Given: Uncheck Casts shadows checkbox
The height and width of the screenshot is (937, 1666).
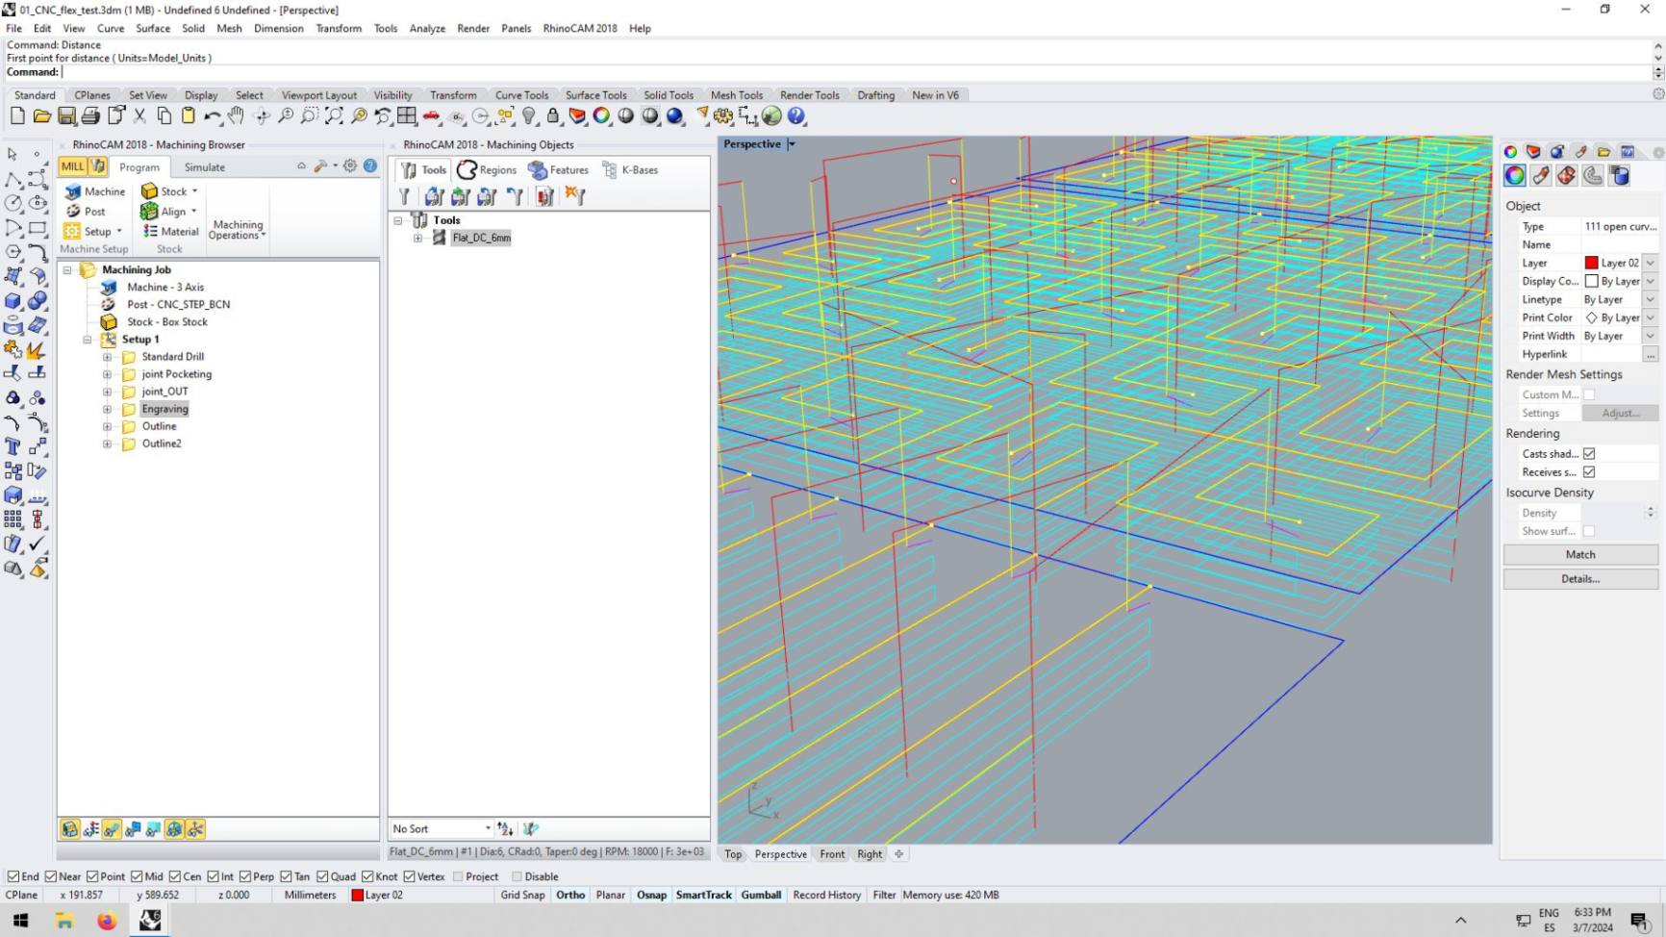Looking at the screenshot, I should click(x=1589, y=454).
